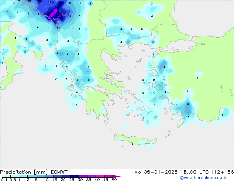Click the above-50 arrow tip of legend
234x181 pixels.
(117, 177)
